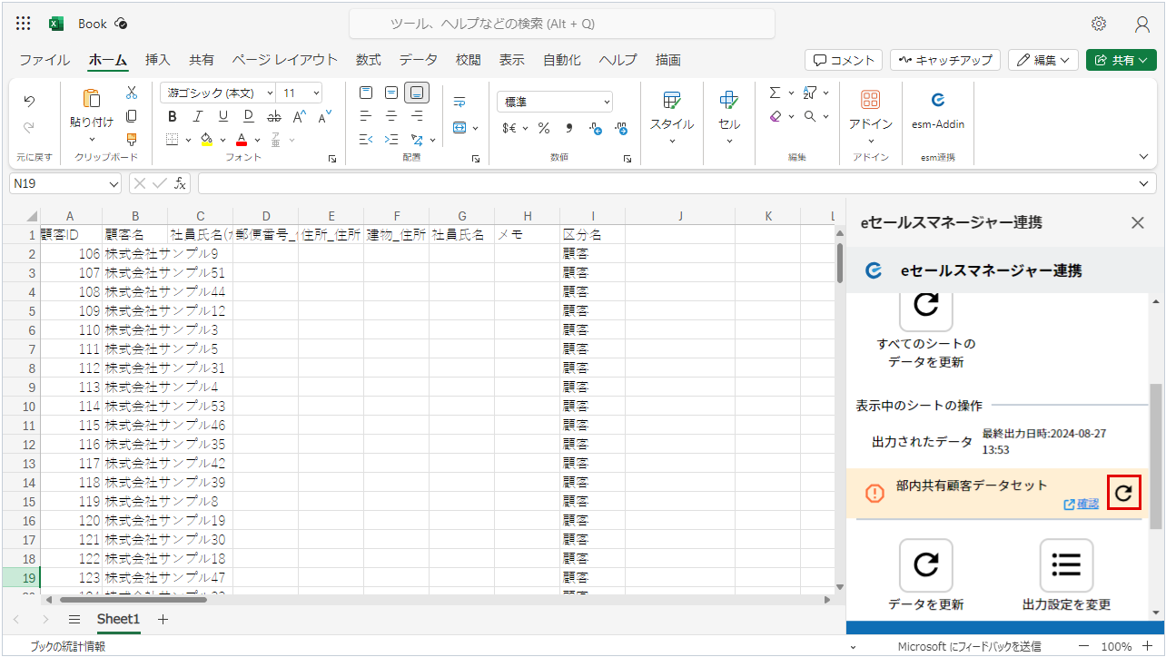Toggle underline formatting
This screenshot has height=657, width=1166.
[223, 116]
